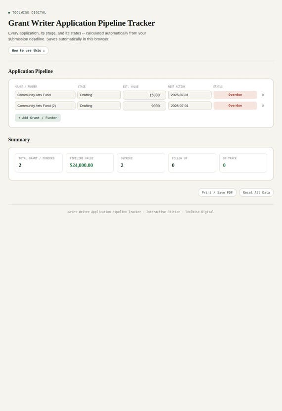Click the Total Grant / Funders card
The height and width of the screenshot is (411, 282).
point(39,163)
